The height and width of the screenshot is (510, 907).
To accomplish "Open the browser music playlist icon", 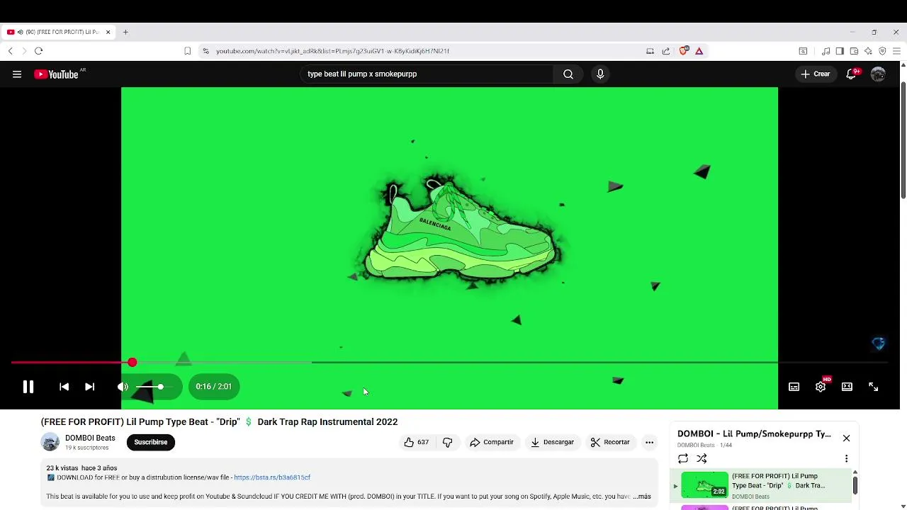I will click(826, 51).
